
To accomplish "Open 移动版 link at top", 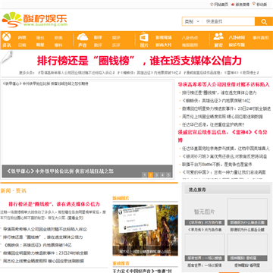I will click(262, 5).
